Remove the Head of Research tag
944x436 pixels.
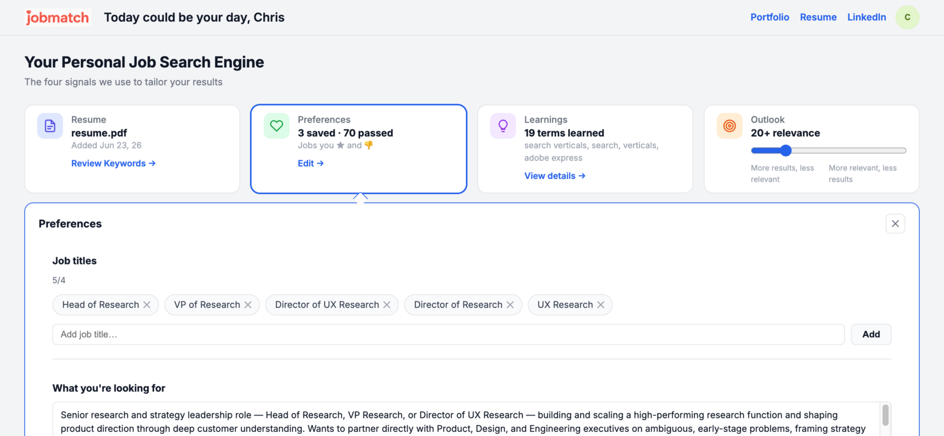147,305
